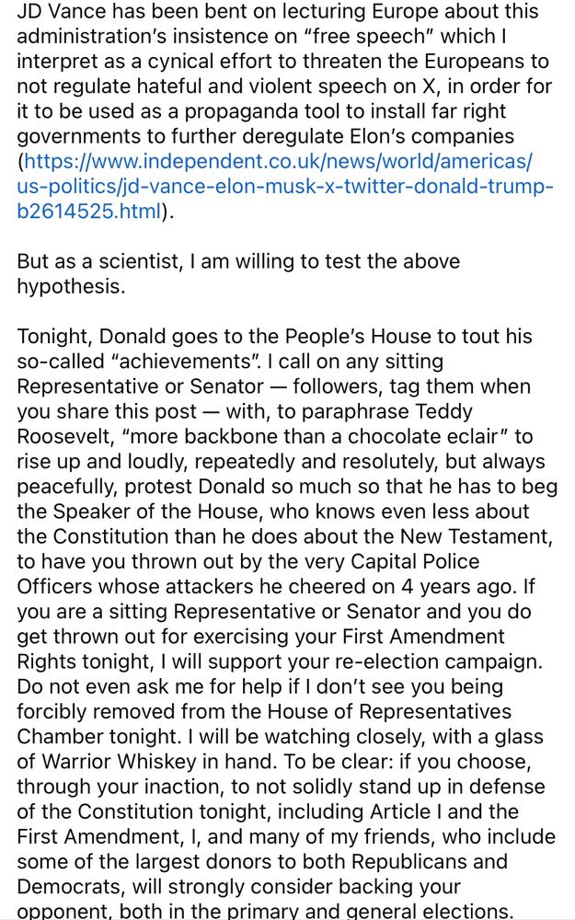The height and width of the screenshot is (920, 575).
Task: Click the words 'Speaker of the House'
Action: 155,511
